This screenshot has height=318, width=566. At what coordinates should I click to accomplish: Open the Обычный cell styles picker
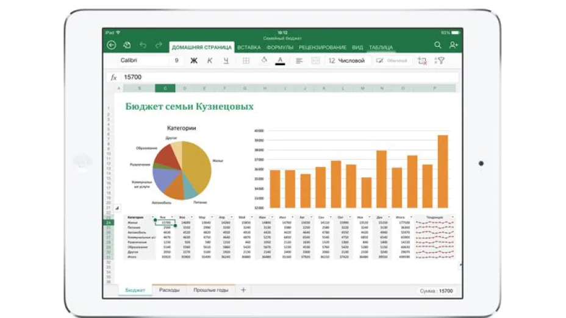coord(392,60)
